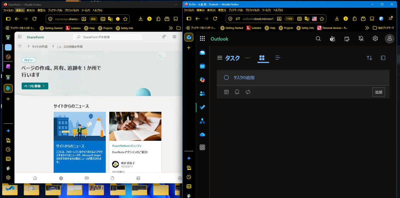Image resolution: width=400 pixels, height=198 pixels.
Task: Open the Outlook Mail icon in app rail
Action: [x=202, y=52]
